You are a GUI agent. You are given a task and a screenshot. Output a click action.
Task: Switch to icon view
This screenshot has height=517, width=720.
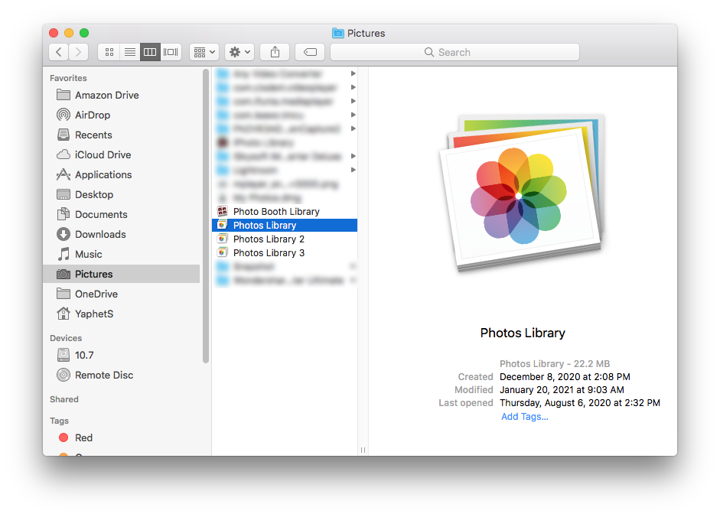point(109,52)
